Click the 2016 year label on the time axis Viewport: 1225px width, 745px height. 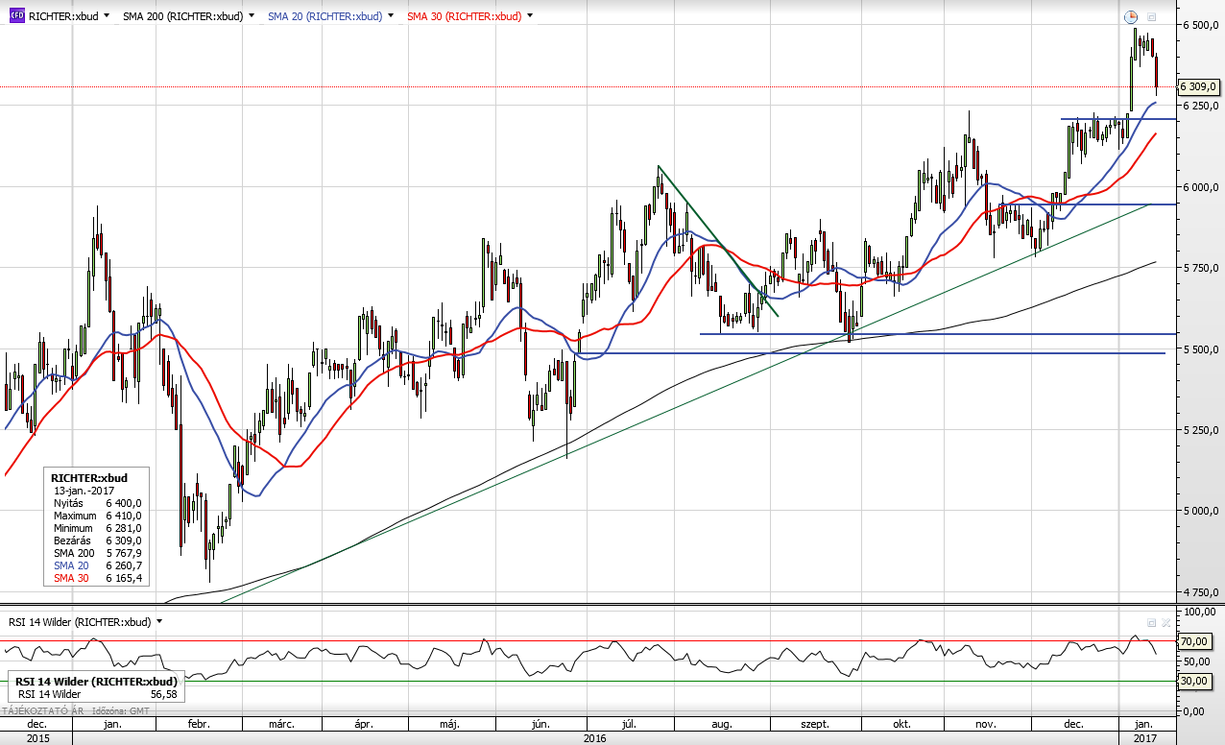coord(594,737)
